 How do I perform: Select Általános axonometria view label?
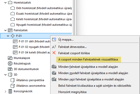coord(31,86)
